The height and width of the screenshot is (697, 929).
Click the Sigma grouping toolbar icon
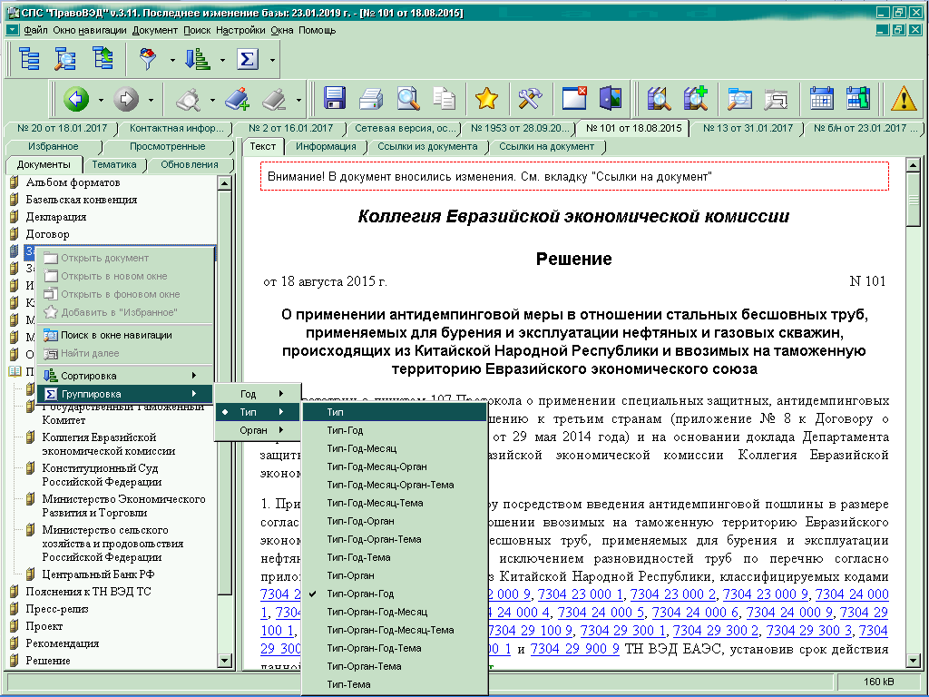248,59
